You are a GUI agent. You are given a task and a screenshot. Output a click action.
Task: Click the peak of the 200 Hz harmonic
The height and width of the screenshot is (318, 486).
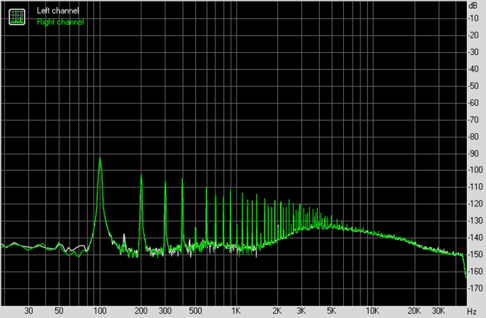141,176
